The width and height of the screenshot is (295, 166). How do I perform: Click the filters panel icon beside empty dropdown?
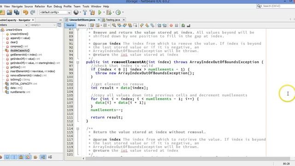(59, 25)
